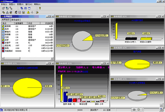165x112 pixels.
Task: Select the 座席监控 tab
Action: point(5,20)
